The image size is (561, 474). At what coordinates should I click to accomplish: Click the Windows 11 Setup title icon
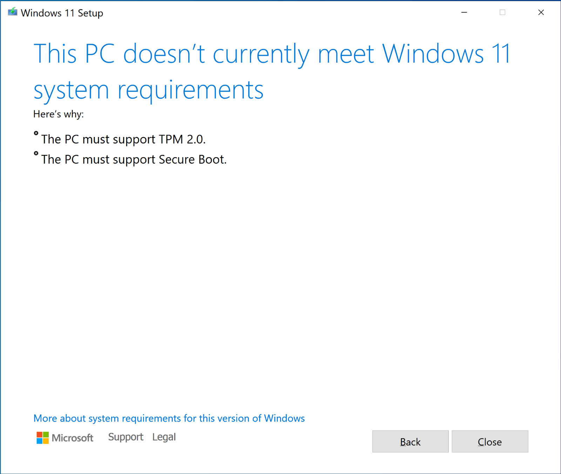pos(13,12)
